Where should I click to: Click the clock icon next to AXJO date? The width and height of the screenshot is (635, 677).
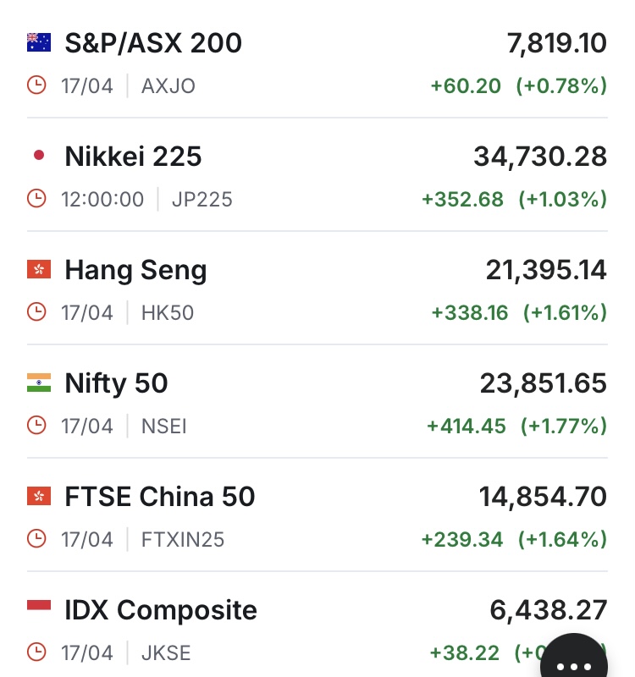(36, 85)
